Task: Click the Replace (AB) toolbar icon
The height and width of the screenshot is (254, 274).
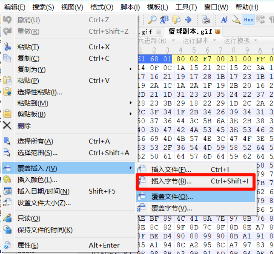Action: pos(164,20)
